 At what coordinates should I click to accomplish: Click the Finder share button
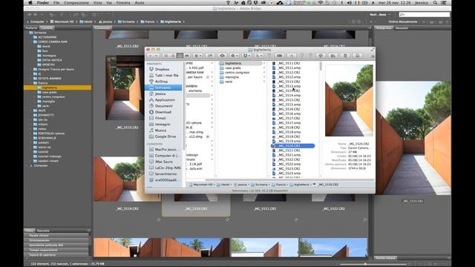point(210,56)
